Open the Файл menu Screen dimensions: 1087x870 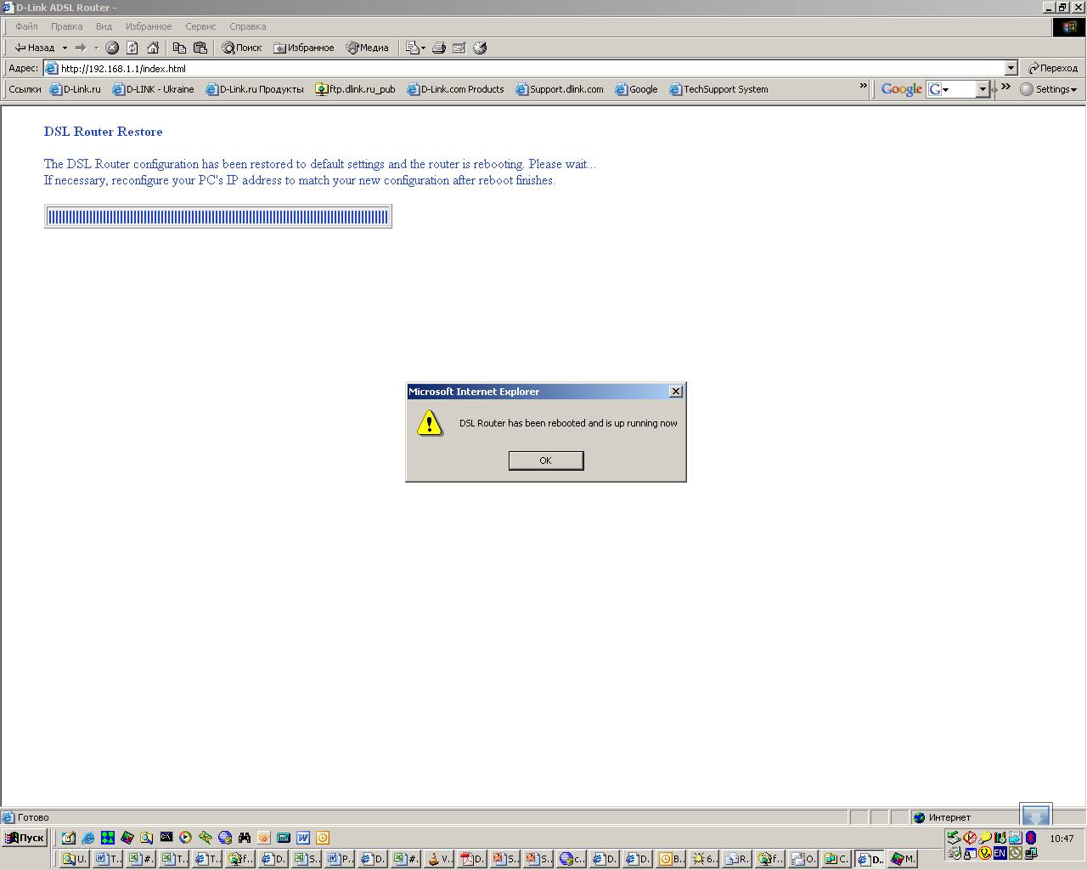pyautogui.click(x=26, y=26)
